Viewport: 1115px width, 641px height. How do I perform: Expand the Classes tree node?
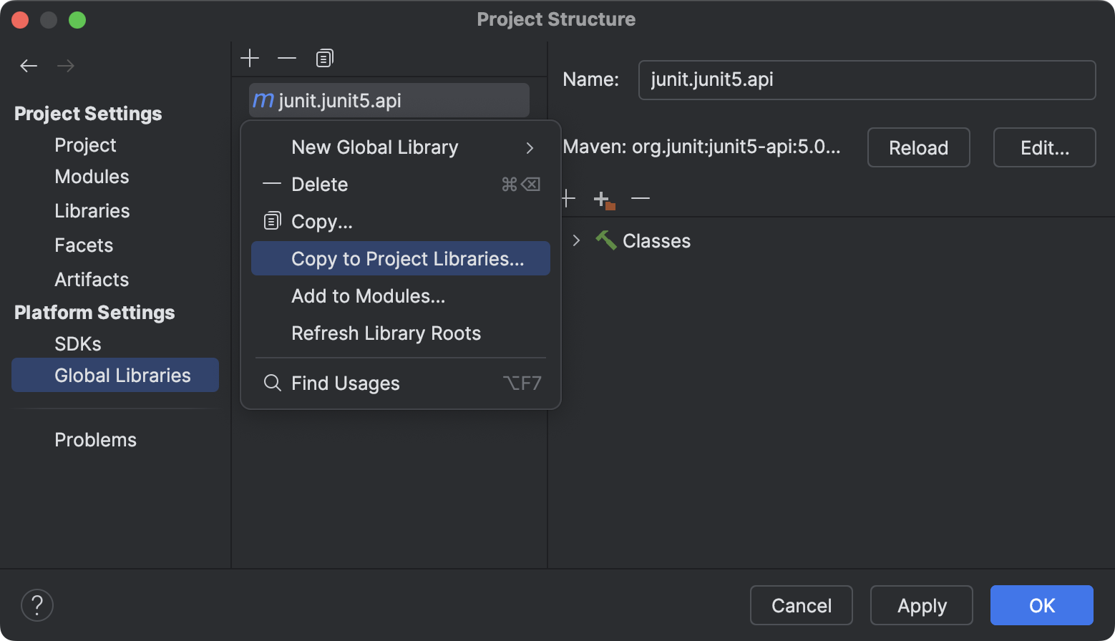click(x=577, y=240)
